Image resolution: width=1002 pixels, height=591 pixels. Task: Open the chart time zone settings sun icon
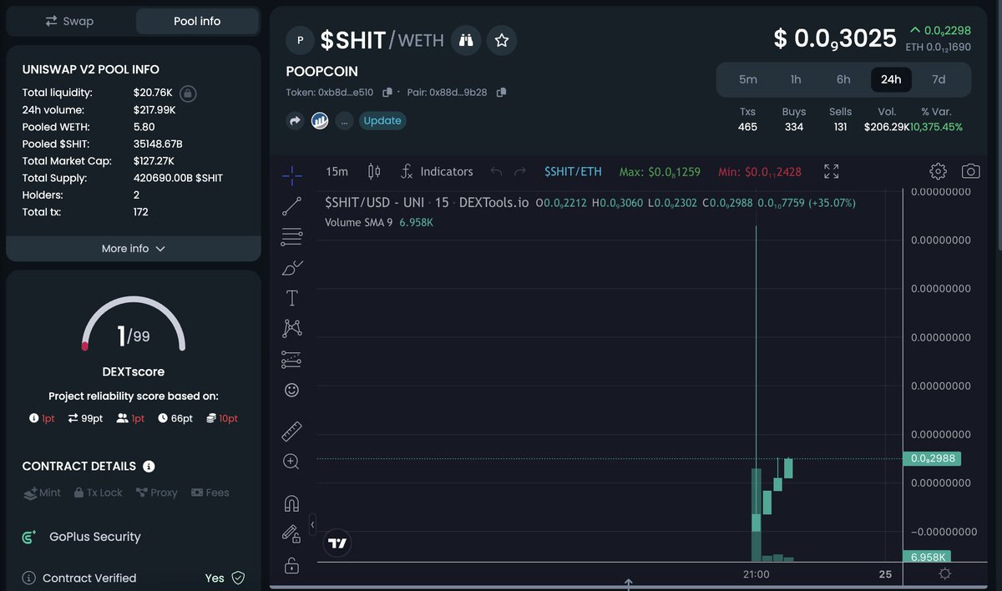(944, 574)
